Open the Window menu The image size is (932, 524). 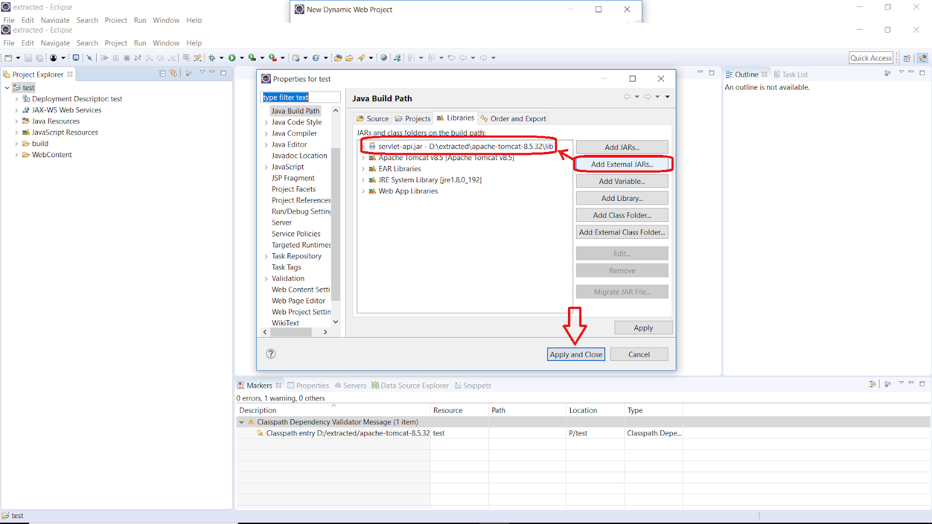coord(166,43)
